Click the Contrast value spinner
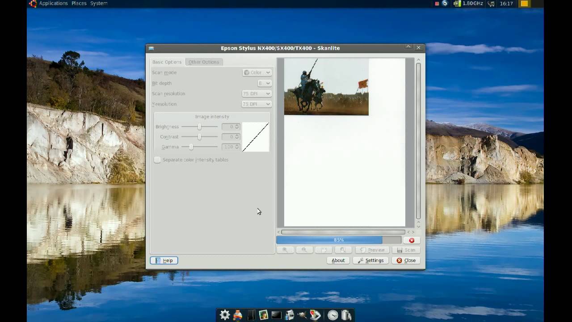The height and width of the screenshot is (322, 572). coord(231,137)
